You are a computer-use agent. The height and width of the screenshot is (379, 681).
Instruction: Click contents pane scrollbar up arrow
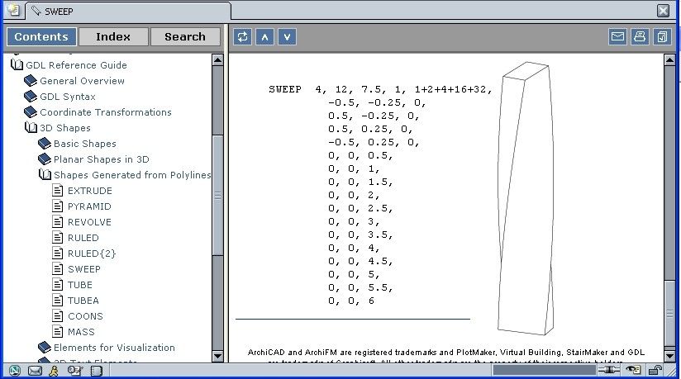[217, 59]
